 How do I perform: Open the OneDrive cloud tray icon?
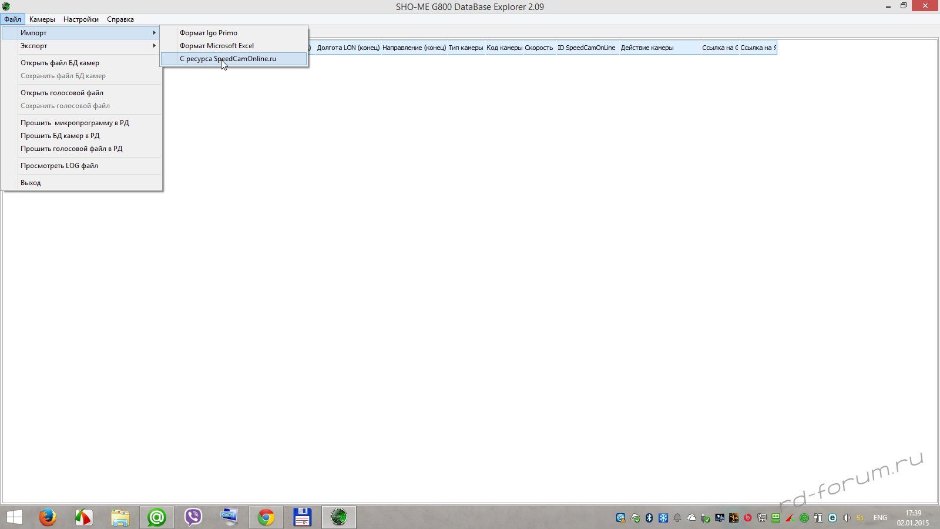691,518
